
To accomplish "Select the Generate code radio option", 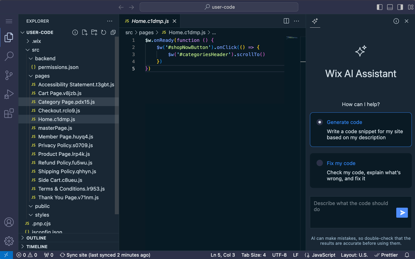I will click(x=320, y=122).
